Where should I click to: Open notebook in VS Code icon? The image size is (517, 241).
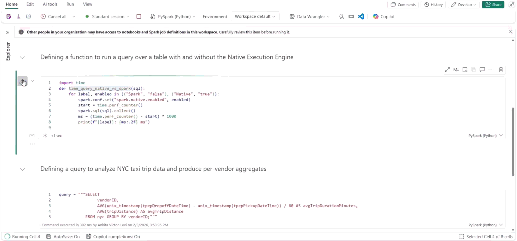pos(361,17)
